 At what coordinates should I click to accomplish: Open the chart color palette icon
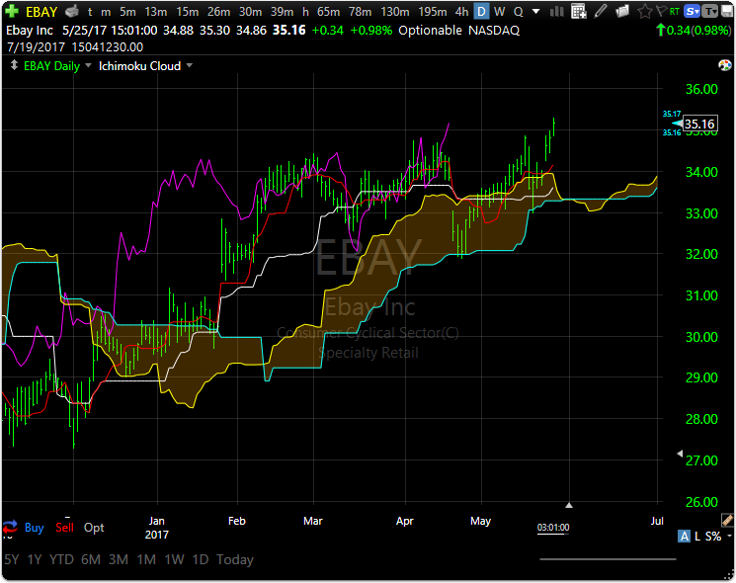pyautogui.click(x=725, y=65)
